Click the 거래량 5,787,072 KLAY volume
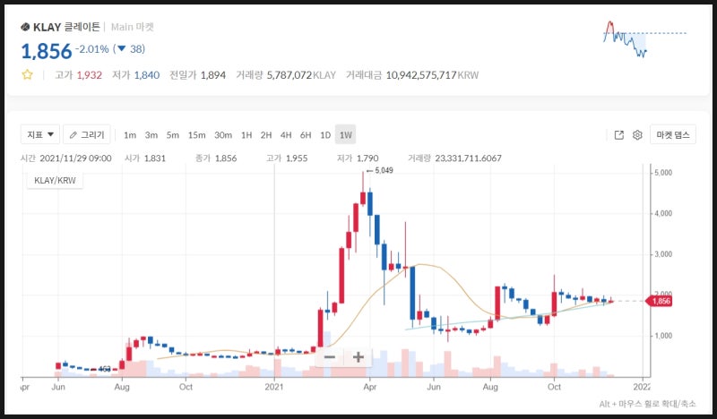Image resolution: width=717 pixels, height=419 pixels. [286, 75]
